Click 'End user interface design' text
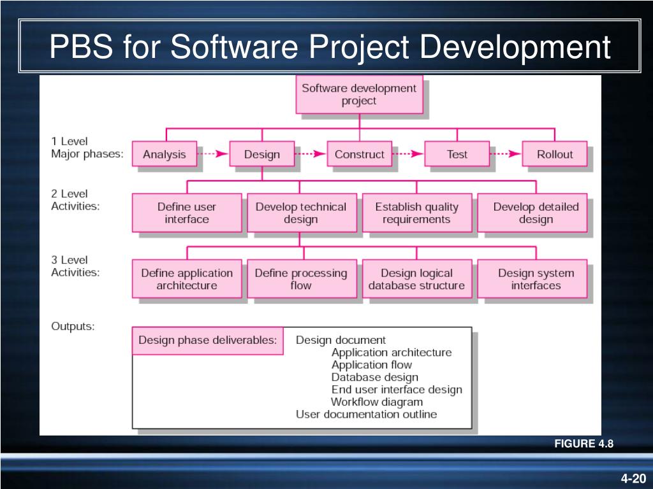Viewport: 653px width, 489px height. point(397,390)
